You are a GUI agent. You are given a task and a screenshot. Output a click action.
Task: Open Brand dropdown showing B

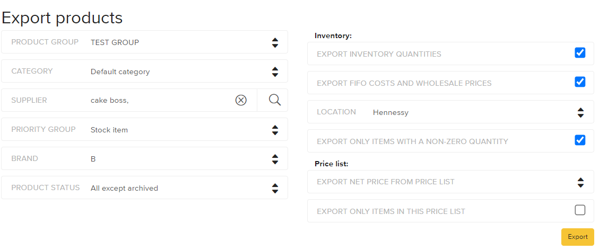click(145, 158)
